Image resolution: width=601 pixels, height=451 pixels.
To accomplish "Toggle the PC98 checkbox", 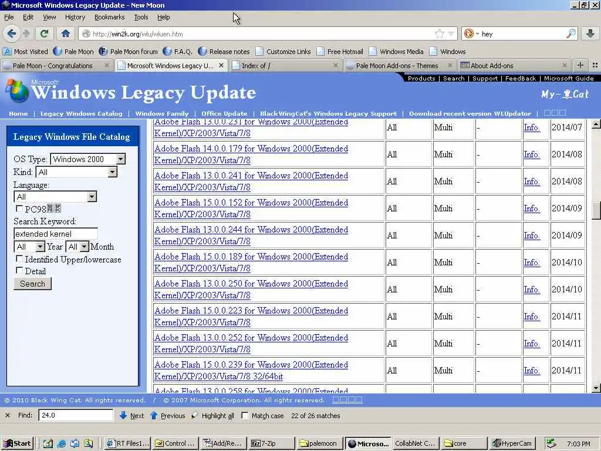I will click(x=19, y=208).
